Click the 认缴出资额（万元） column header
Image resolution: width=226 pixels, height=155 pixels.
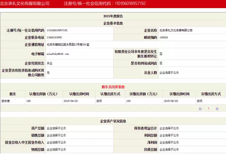click(44, 94)
